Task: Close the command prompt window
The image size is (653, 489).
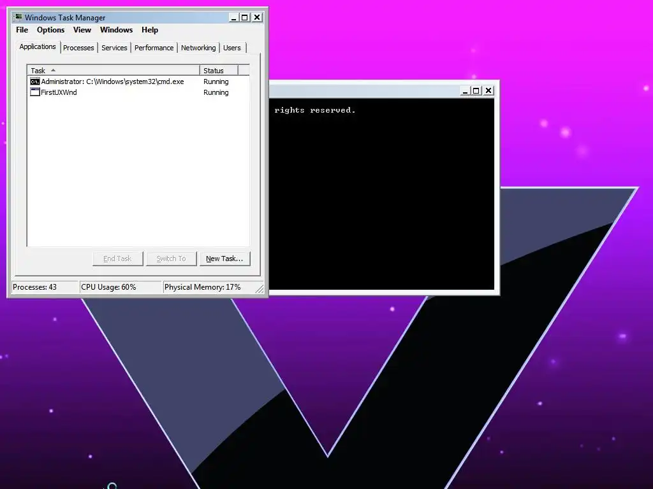Action: (488, 90)
